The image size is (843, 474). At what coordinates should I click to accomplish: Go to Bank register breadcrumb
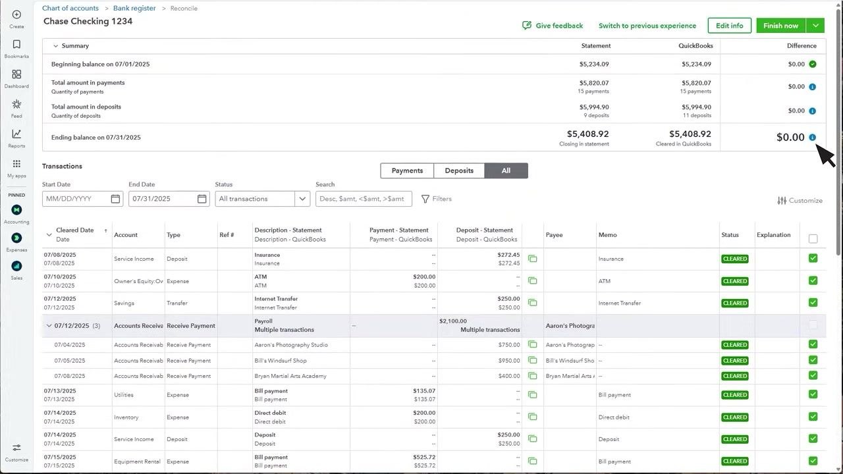pos(134,9)
